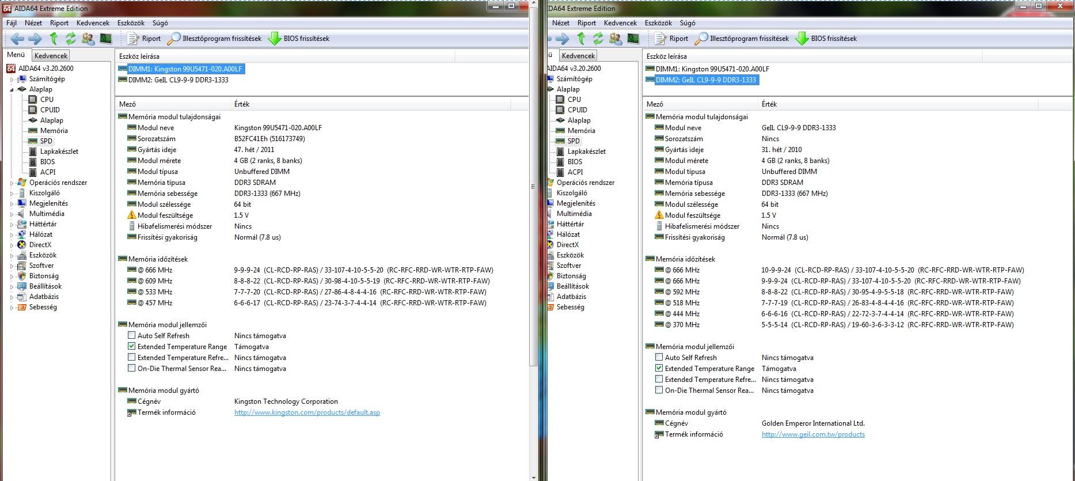The width and height of the screenshot is (1075, 481).
Task: Expand Operációs rendszer node in left tree
Action: click(x=12, y=183)
